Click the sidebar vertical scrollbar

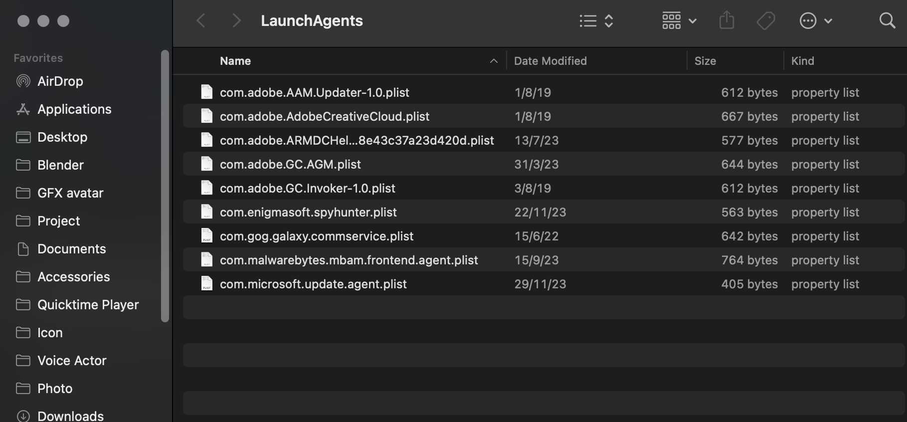165,186
